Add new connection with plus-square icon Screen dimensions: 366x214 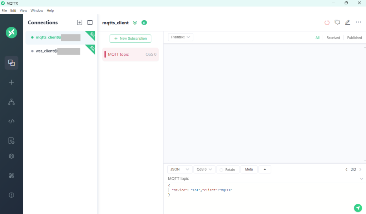tap(80, 22)
